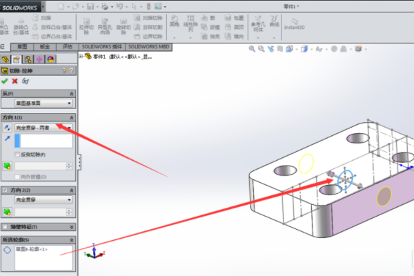Viewport: 414px width, 276px height.
Task: Click the 放样凸台/基体 loft tool
Action: 52,27
